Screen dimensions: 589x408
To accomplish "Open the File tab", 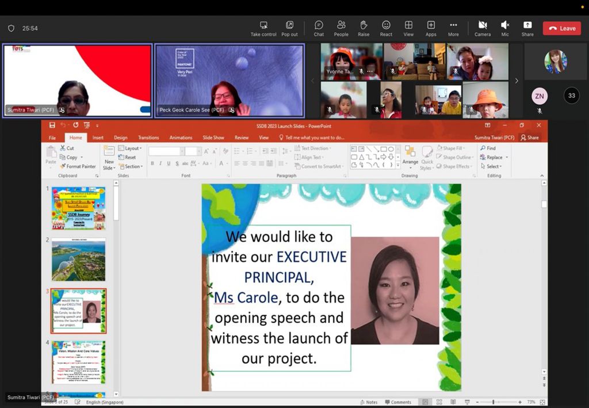I will pyautogui.click(x=52, y=138).
